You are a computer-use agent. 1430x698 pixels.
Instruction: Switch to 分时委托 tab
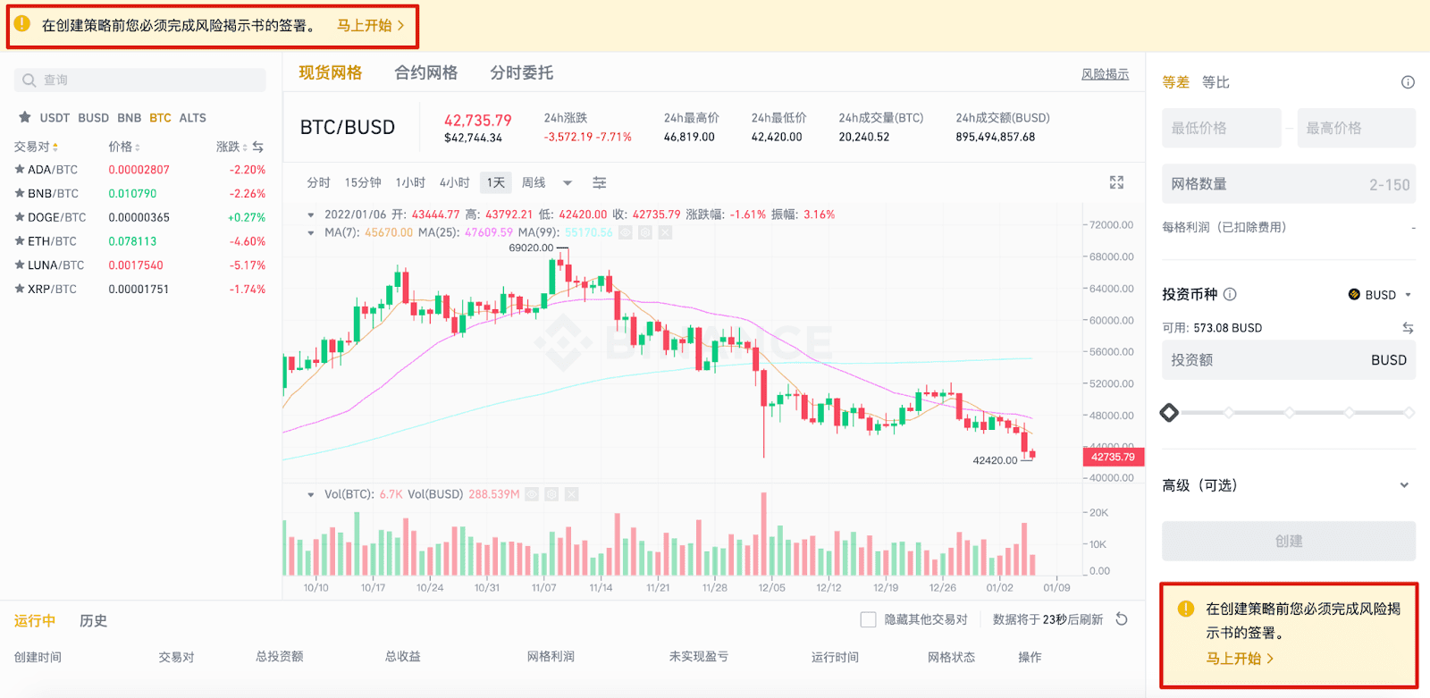(522, 72)
